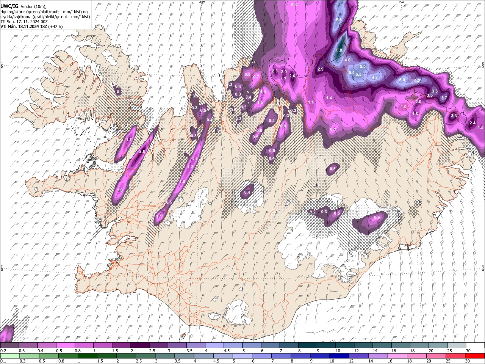Click the VT: Mán. 18.11.2024 18Z line
Screen dimensions: 485x364
31,27
